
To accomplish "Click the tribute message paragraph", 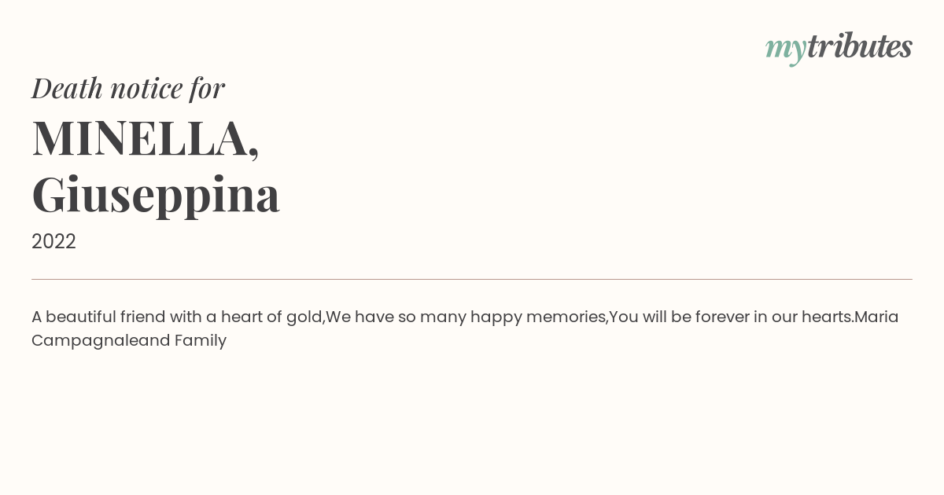I will pyautogui.click(x=465, y=328).
